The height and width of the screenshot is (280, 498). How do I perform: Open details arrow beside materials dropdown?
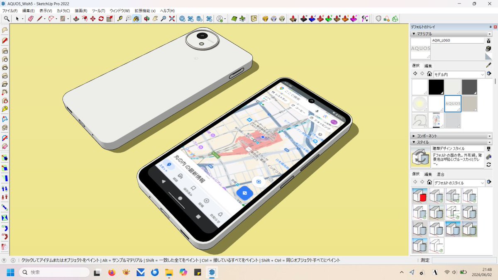click(x=489, y=74)
